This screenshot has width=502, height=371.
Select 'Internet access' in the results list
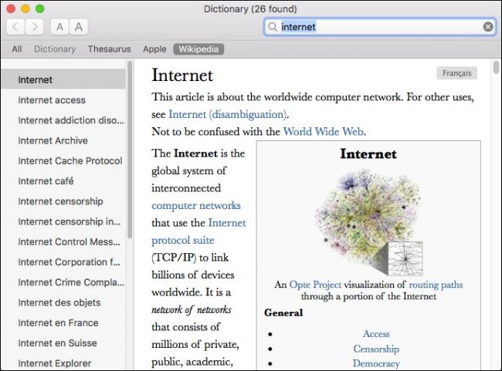(63, 100)
